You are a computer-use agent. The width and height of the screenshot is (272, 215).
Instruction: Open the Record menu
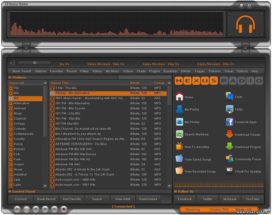[x=71, y=71]
